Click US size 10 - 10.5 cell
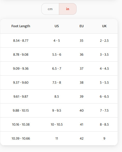 click(57, 125)
